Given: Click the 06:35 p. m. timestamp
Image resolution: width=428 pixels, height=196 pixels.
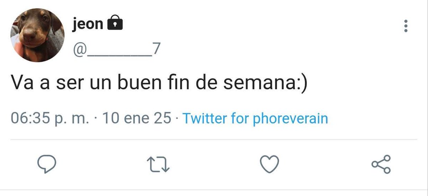Looking at the screenshot, I should coord(49,118).
